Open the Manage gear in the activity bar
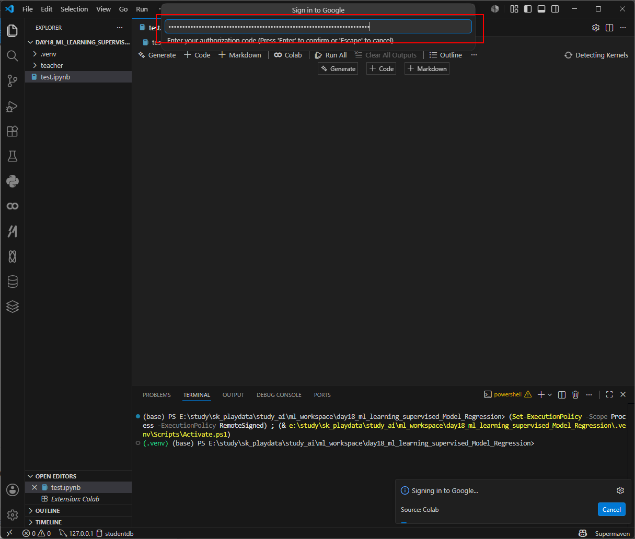The width and height of the screenshot is (635, 539). (13, 515)
